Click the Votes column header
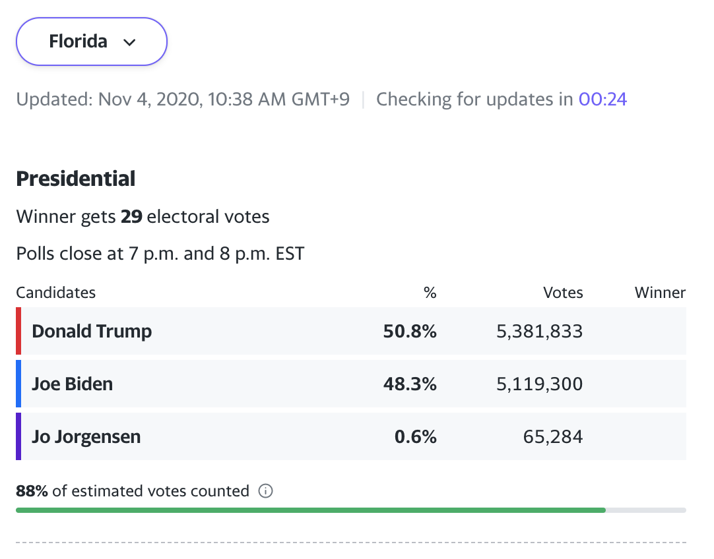The width and height of the screenshot is (714, 559). [563, 293]
